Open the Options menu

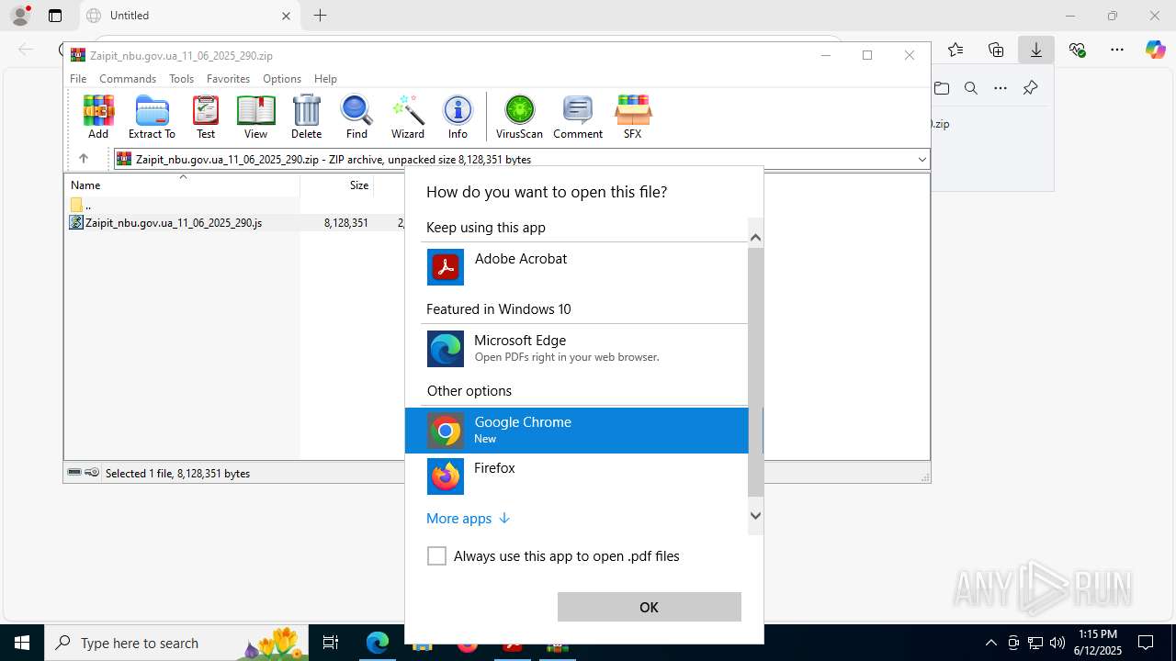pos(282,79)
